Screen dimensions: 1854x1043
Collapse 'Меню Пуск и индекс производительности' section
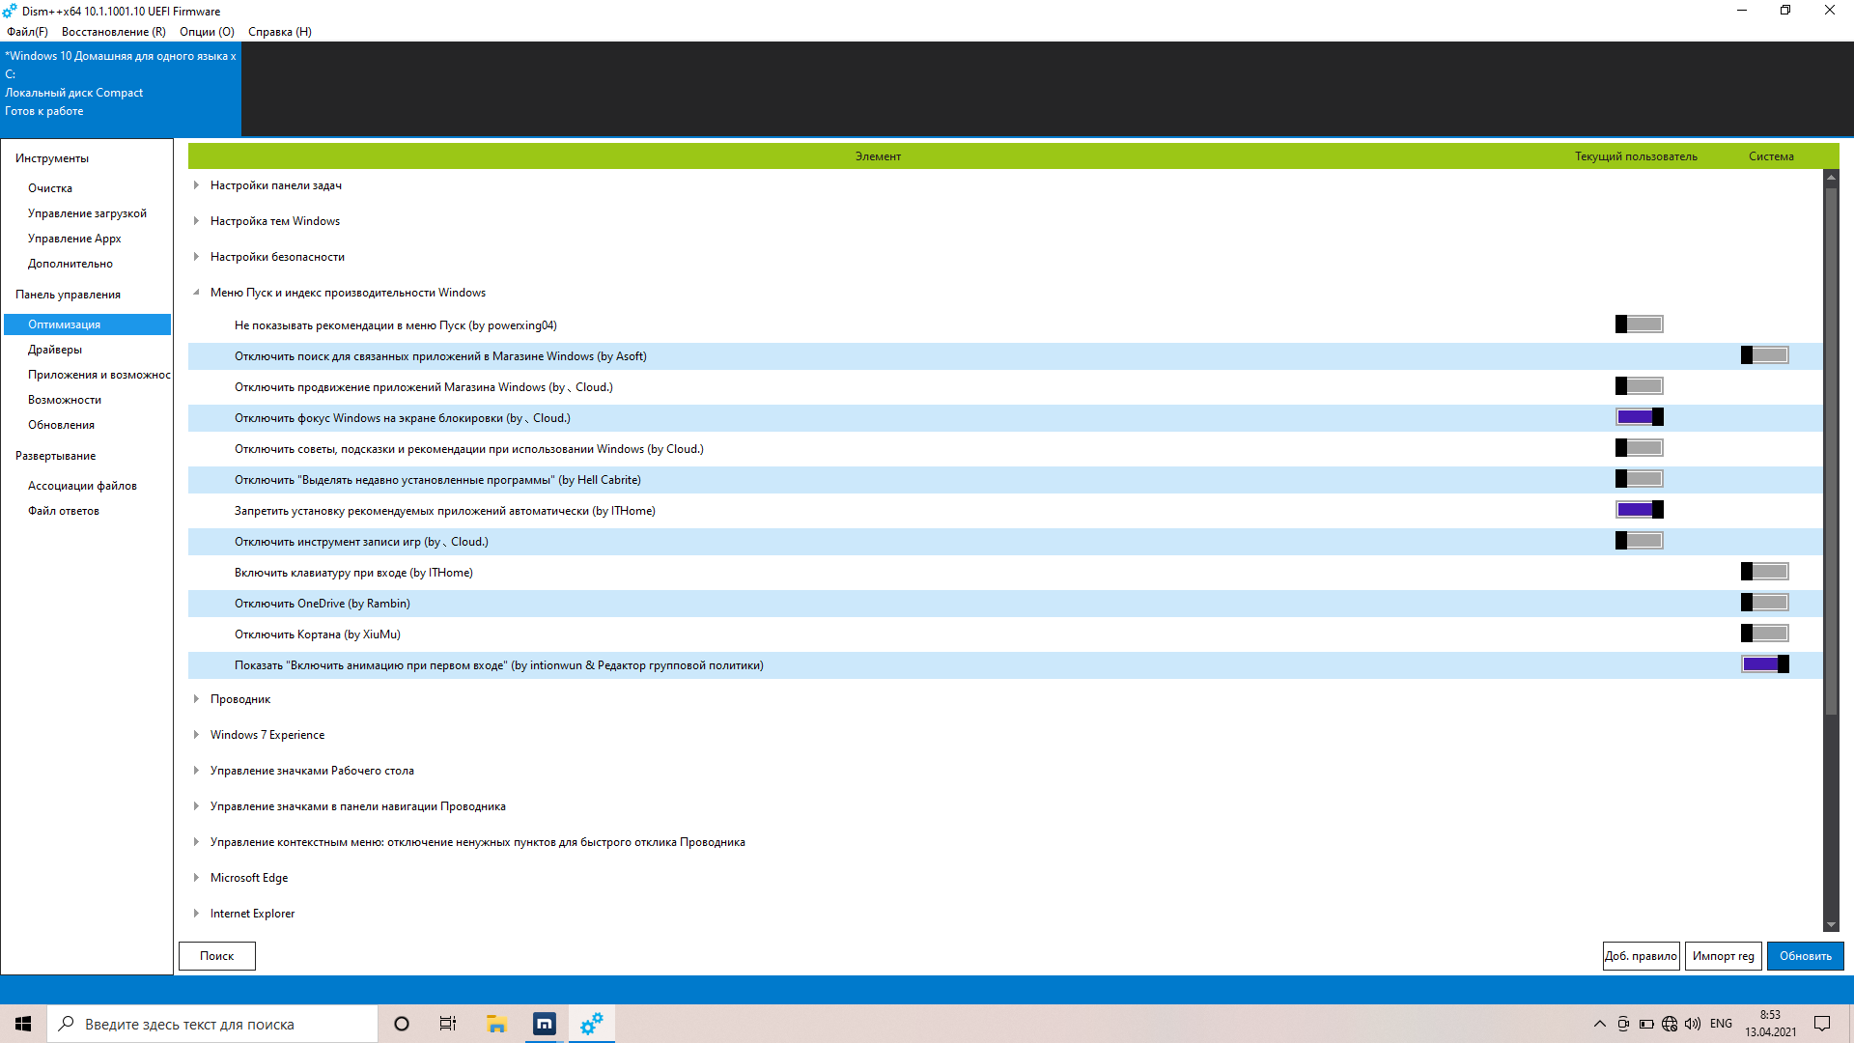click(196, 293)
